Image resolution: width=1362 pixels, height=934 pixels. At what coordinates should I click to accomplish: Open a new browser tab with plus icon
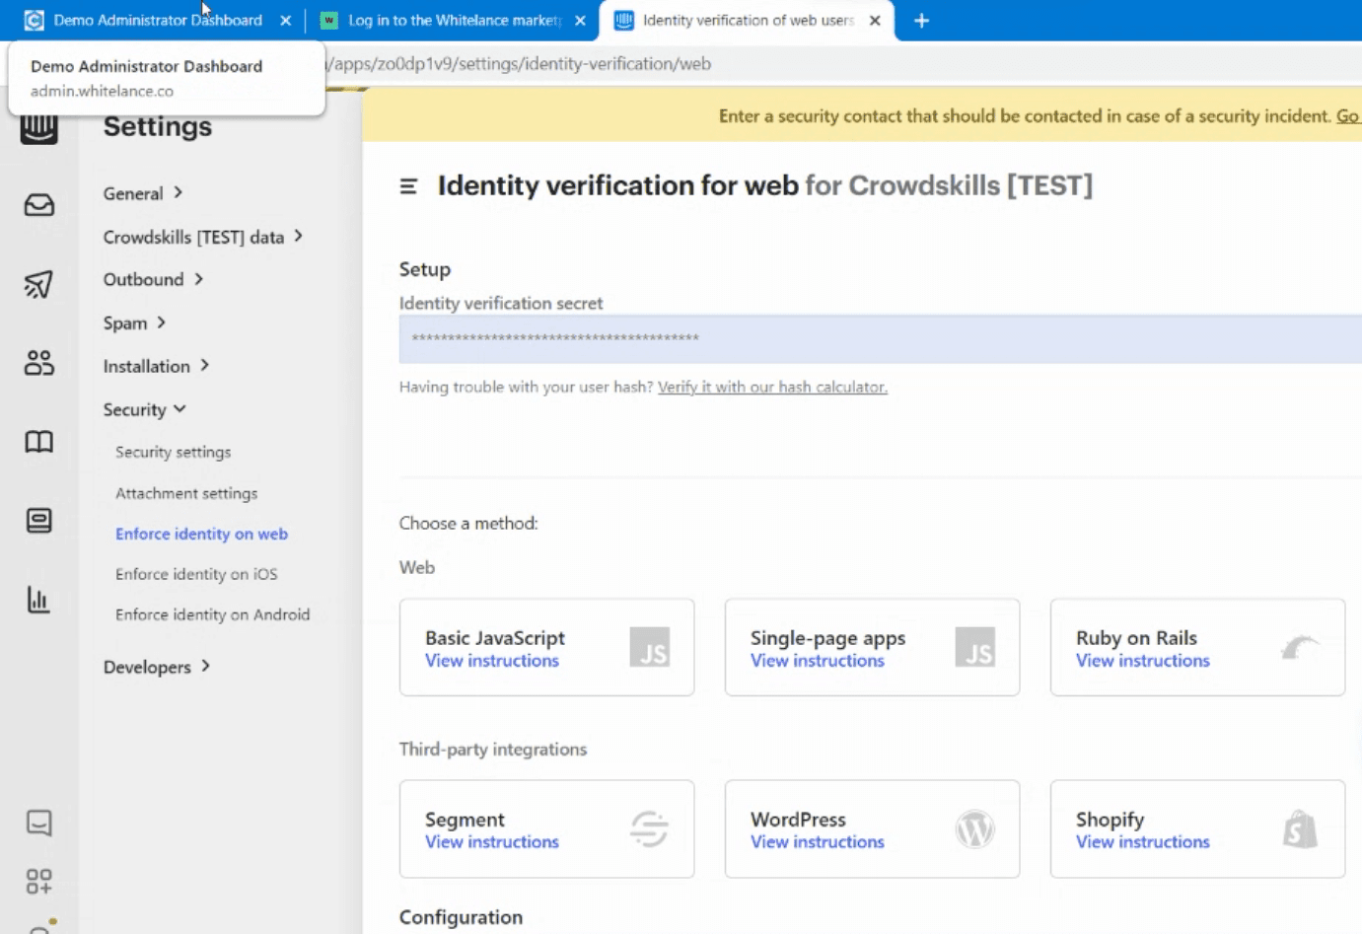(x=921, y=21)
